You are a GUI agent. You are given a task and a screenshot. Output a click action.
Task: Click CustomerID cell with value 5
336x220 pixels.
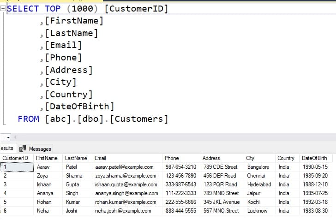click(17, 202)
